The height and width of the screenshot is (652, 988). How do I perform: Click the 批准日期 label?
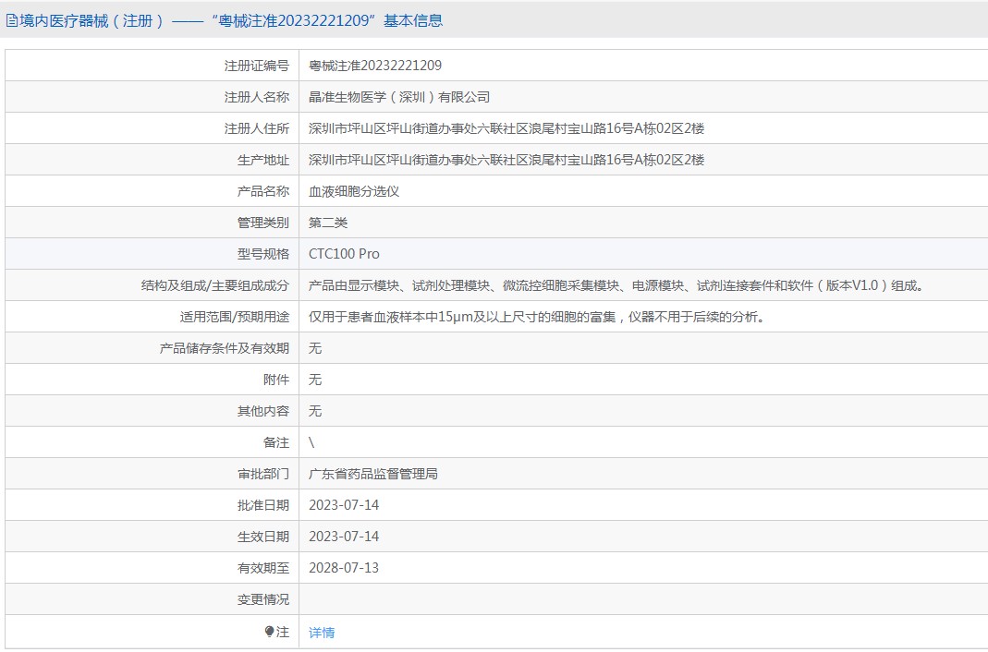(x=263, y=505)
